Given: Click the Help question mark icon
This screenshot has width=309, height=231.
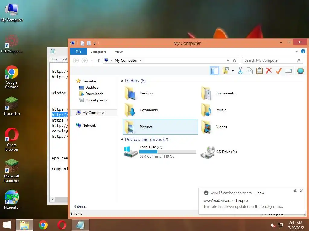Looking at the screenshot, I should click(x=303, y=51).
